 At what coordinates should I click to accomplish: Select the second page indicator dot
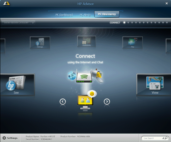128,22
